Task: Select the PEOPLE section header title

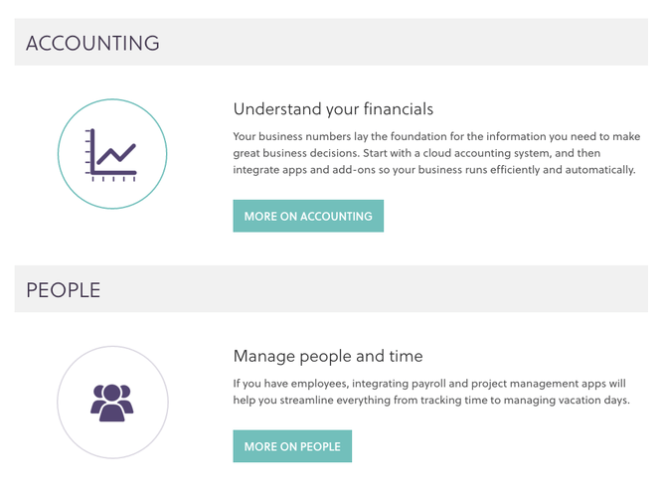Action: point(64,290)
